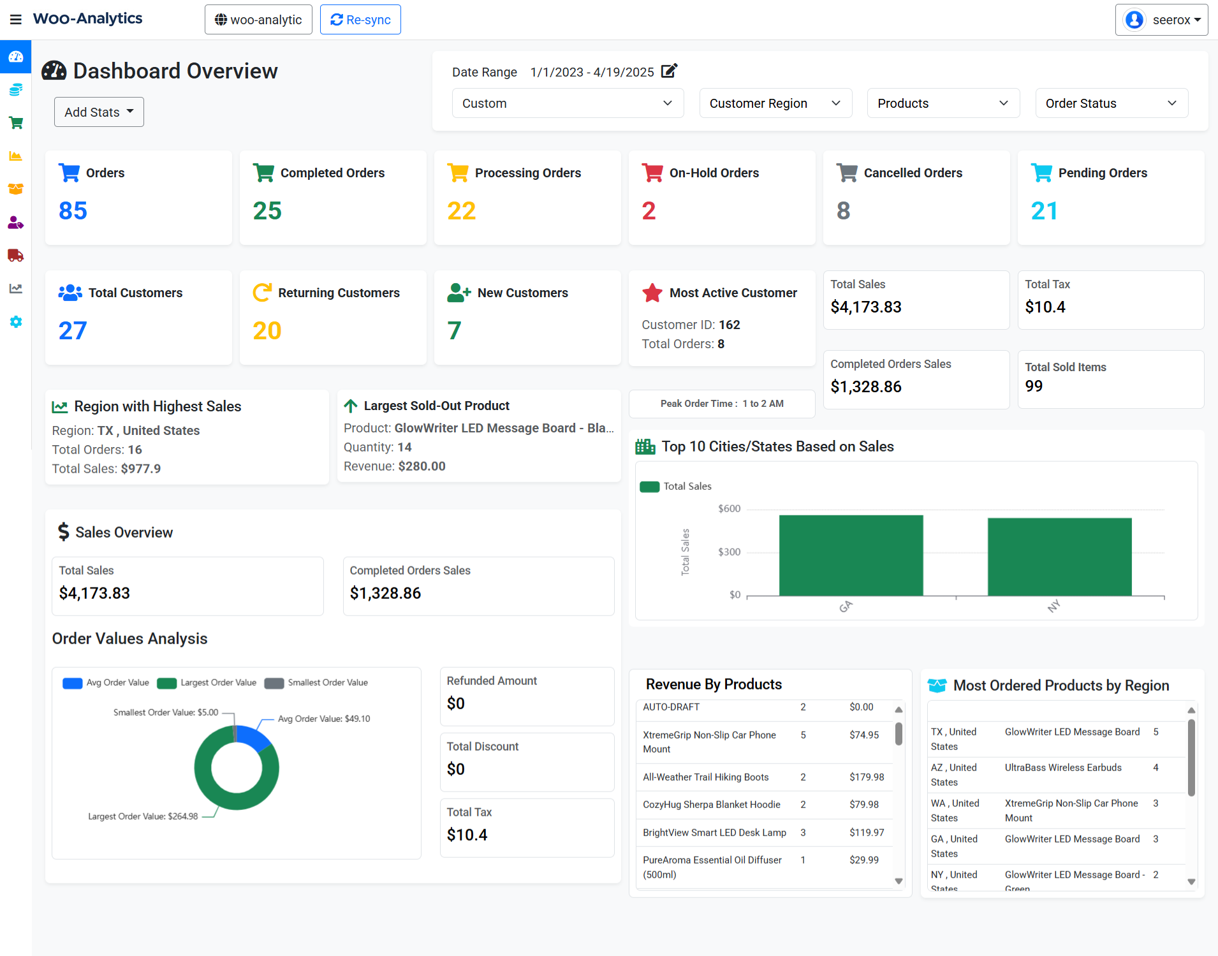Viewport: 1218px width, 956px height.
Task: Select the yellow bar chart analytics icon
Action: pos(15,156)
